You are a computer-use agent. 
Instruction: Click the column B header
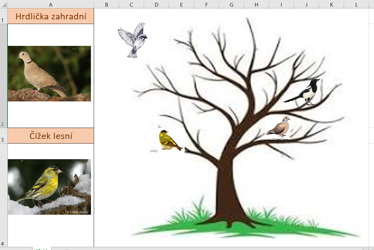click(x=107, y=4)
